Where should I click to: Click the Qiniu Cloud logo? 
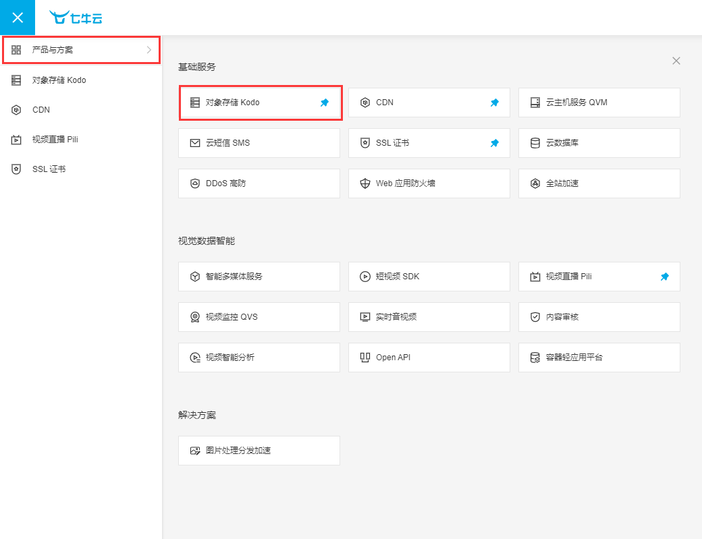[76, 18]
